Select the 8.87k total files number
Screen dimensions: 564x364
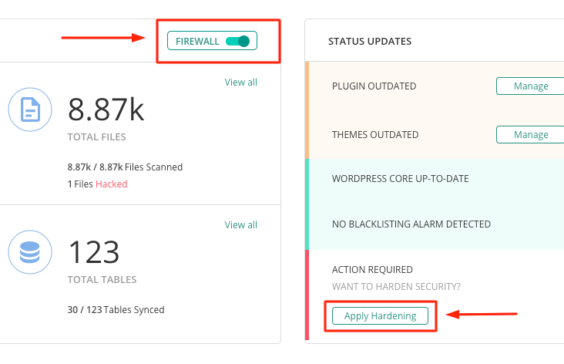tap(106, 110)
